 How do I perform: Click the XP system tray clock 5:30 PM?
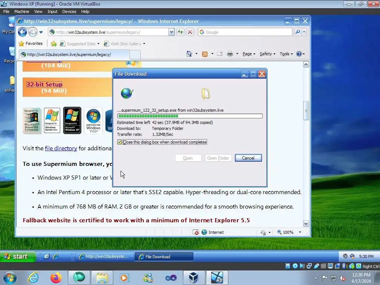pyautogui.click(x=366, y=256)
